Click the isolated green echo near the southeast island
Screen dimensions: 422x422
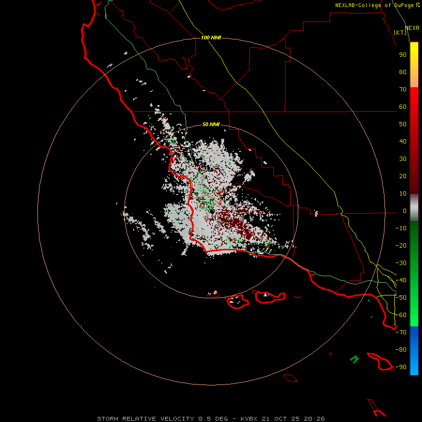(354, 359)
